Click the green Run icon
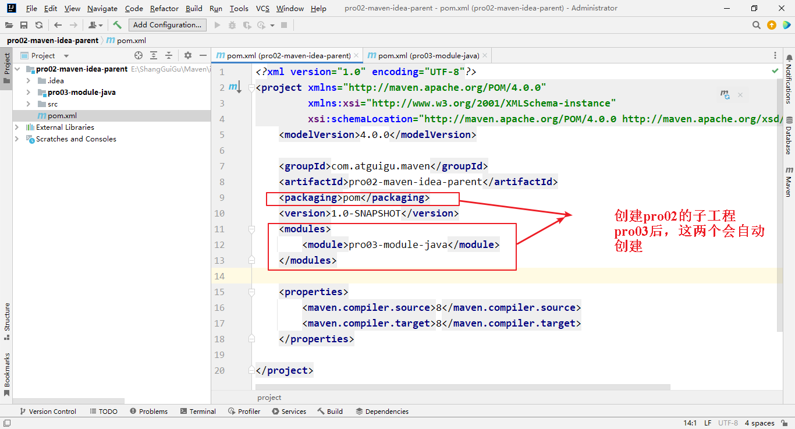 [218, 25]
